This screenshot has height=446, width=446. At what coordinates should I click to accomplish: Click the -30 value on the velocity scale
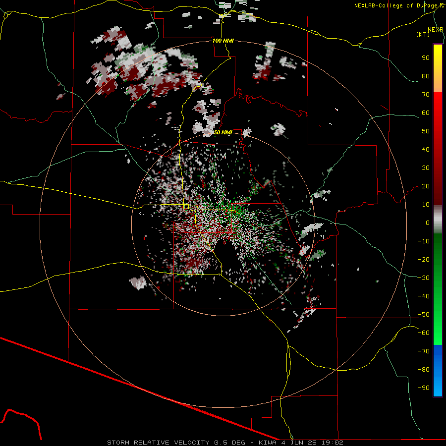424,278
